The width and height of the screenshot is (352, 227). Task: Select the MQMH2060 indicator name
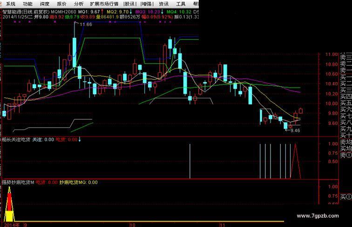coord(63,12)
